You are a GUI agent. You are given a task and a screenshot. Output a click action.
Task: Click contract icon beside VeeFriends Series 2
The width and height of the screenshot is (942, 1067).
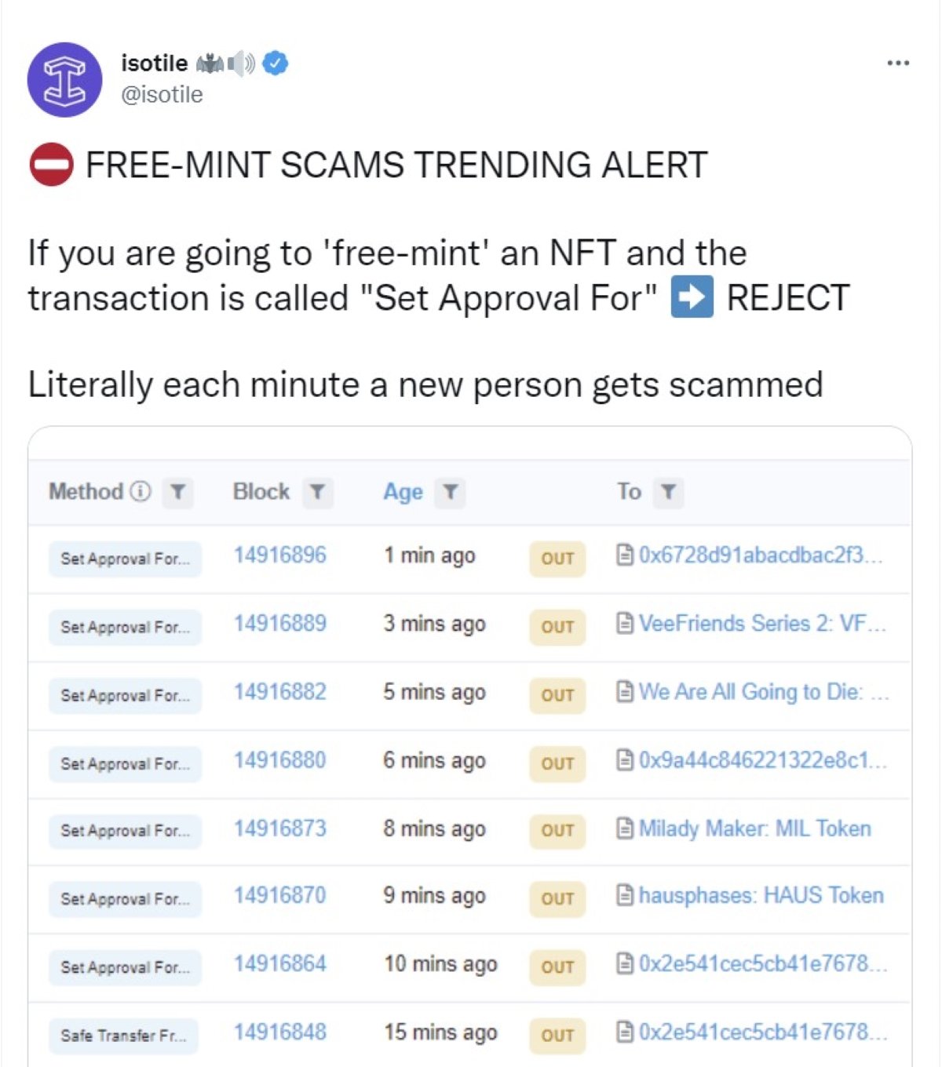(625, 624)
